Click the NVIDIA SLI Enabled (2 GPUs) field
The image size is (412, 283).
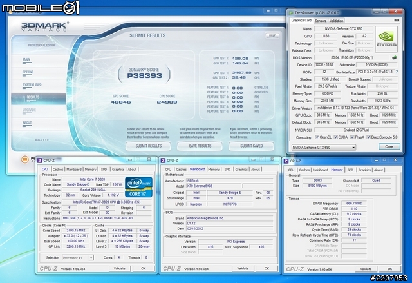[x=356, y=130]
